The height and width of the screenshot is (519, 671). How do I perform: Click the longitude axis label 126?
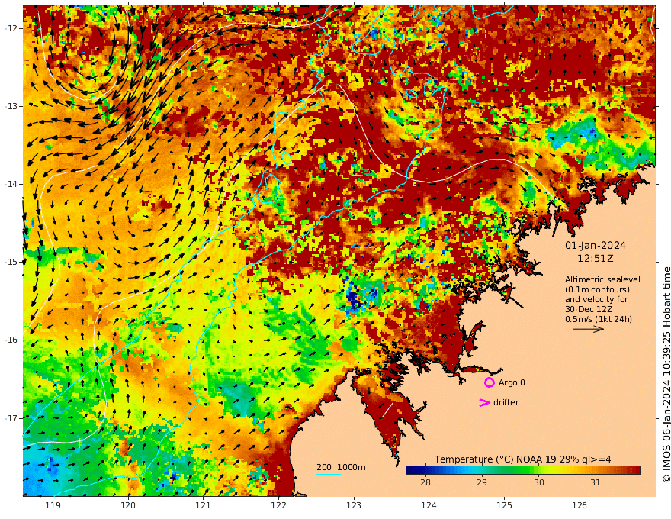coord(579,506)
